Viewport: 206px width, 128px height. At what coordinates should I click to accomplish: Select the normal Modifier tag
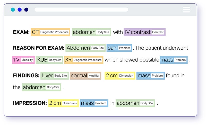click(x=85, y=76)
